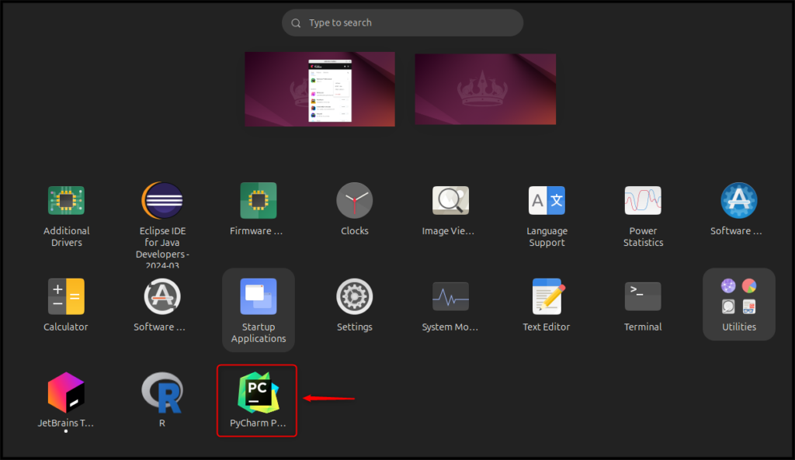
Task: Open the Settings gear icon
Action: pos(354,296)
